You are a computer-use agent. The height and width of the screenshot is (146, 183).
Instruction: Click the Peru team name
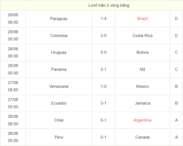(59, 137)
